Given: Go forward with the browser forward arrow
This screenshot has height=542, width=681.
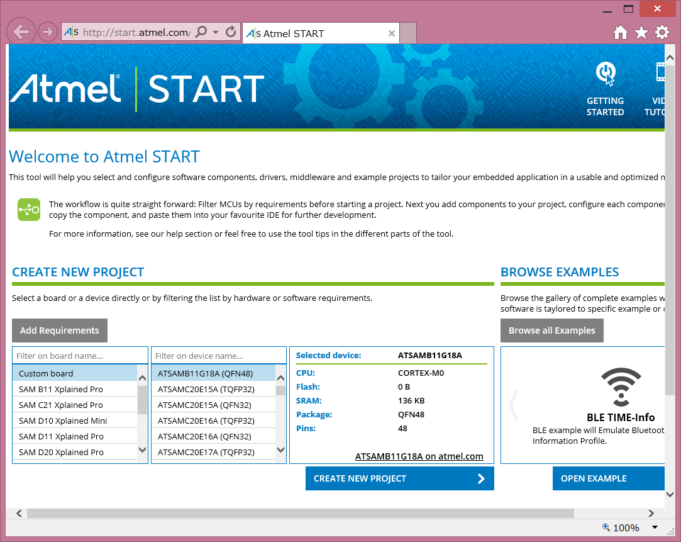Looking at the screenshot, I should pos(47,31).
